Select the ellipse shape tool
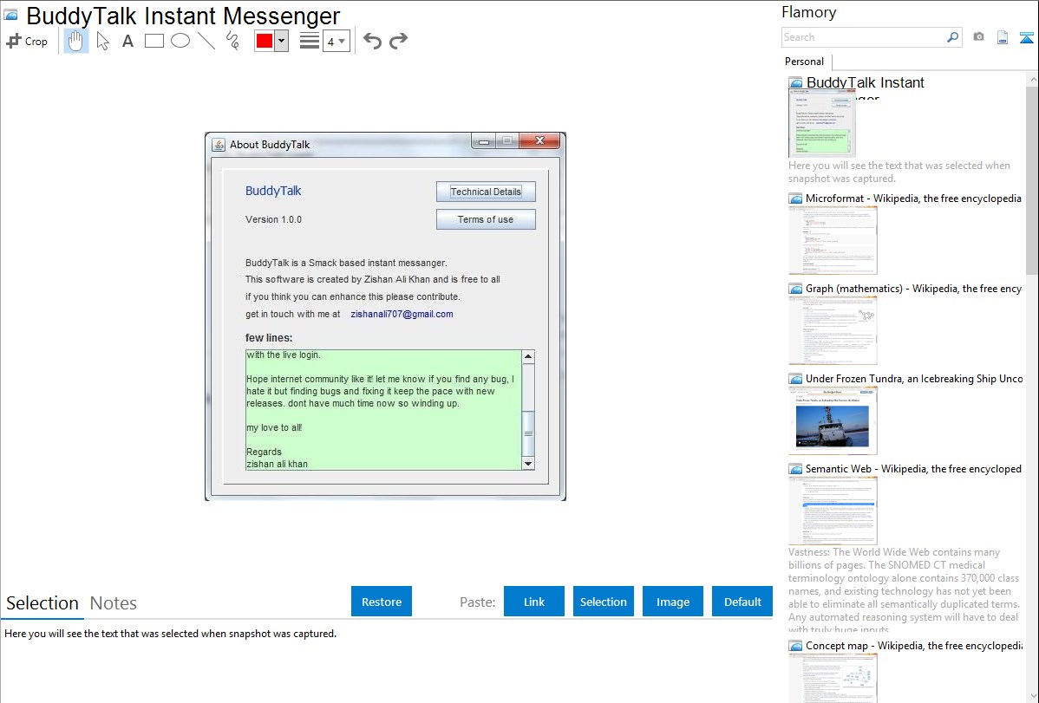1039x703 pixels. pos(180,41)
